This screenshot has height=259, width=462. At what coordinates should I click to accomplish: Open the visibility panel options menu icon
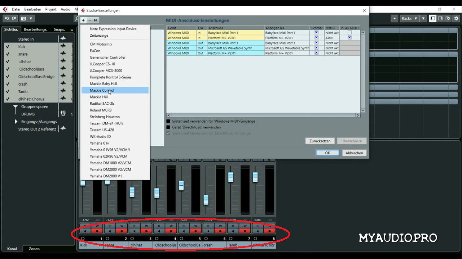tap(72, 29)
